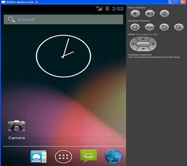187x166 pixels.
Task: Click the DPAD left arrow
Action: [x=133, y=44]
